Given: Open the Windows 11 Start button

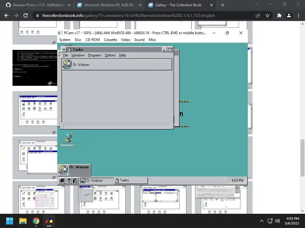Looking at the screenshot, I should (10, 221).
